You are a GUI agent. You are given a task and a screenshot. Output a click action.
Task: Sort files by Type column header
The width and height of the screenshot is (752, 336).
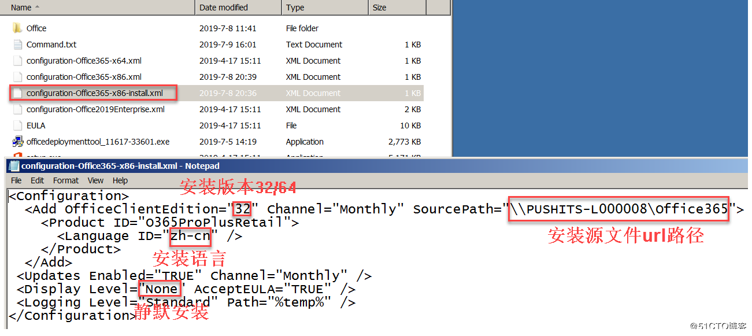point(325,8)
